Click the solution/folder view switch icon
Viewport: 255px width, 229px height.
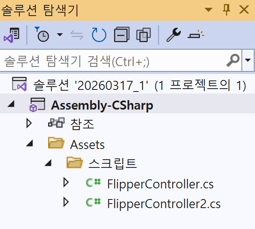(x=12, y=35)
